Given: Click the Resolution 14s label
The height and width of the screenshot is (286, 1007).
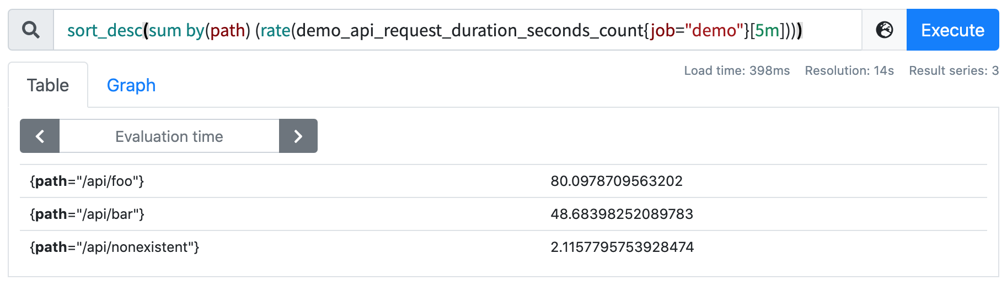Looking at the screenshot, I should point(849,70).
